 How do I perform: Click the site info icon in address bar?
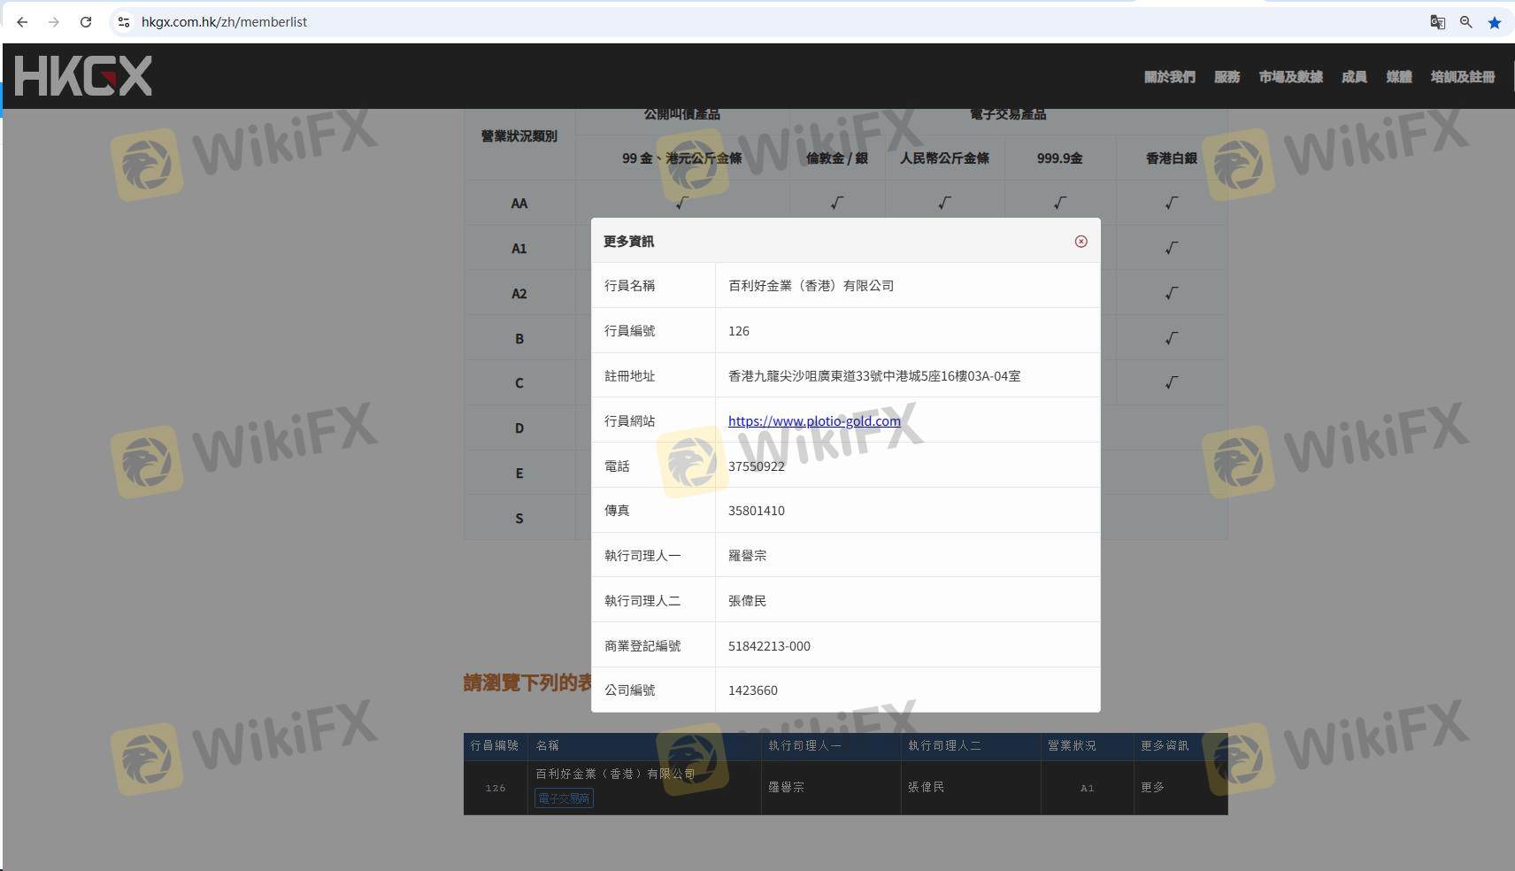pos(124,22)
